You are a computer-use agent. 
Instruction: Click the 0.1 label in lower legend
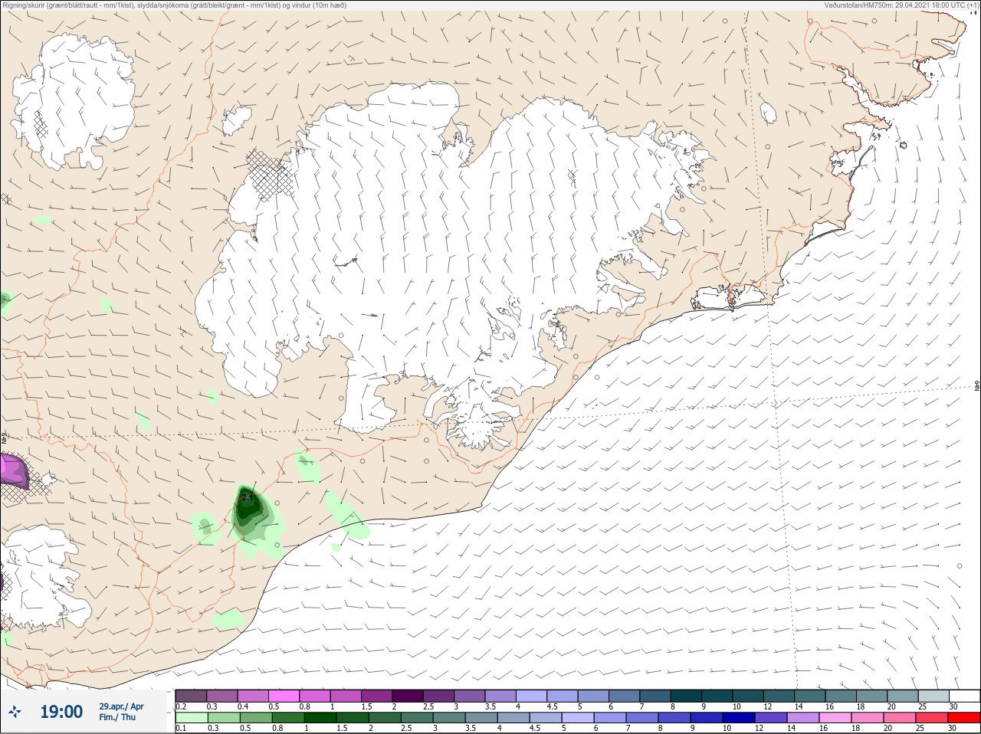(181, 729)
